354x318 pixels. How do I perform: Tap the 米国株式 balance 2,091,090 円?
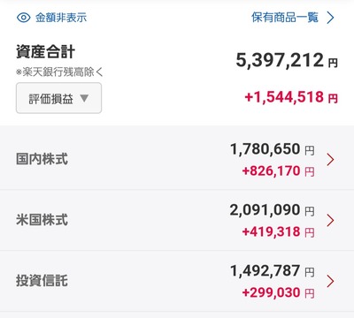tap(272, 210)
